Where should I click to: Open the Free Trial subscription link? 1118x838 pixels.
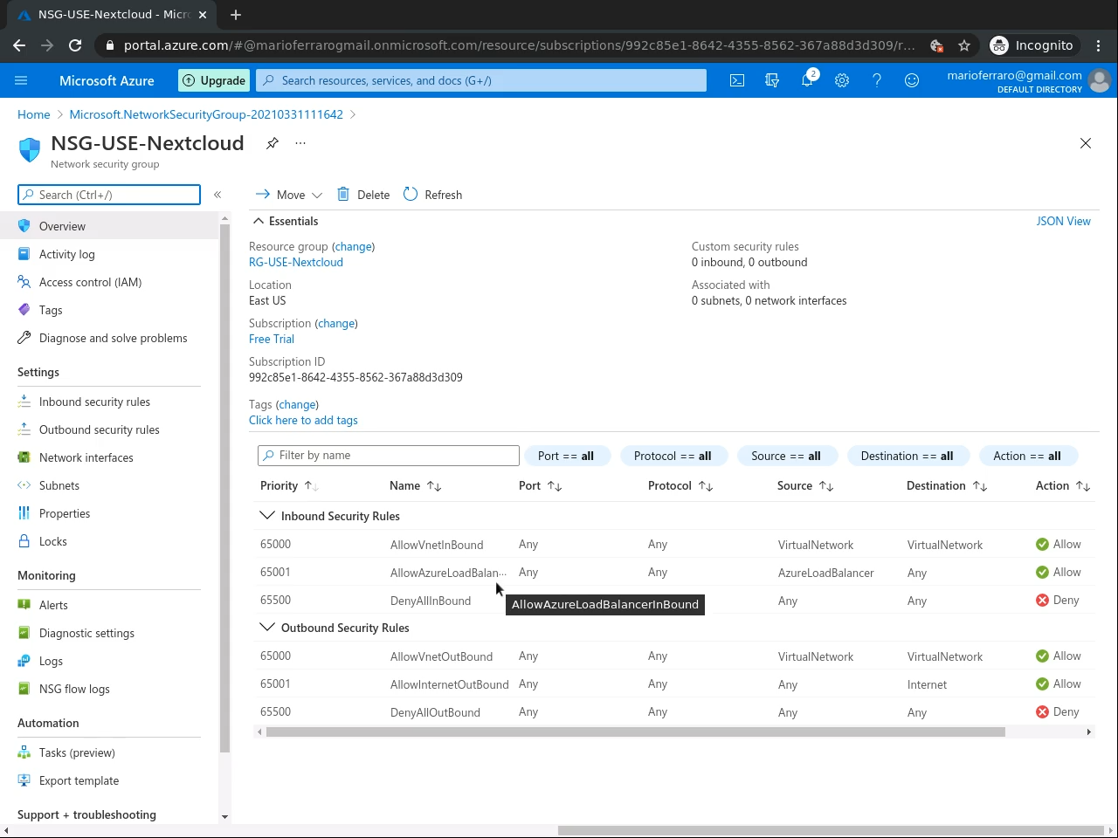pyautogui.click(x=272, y=340)
